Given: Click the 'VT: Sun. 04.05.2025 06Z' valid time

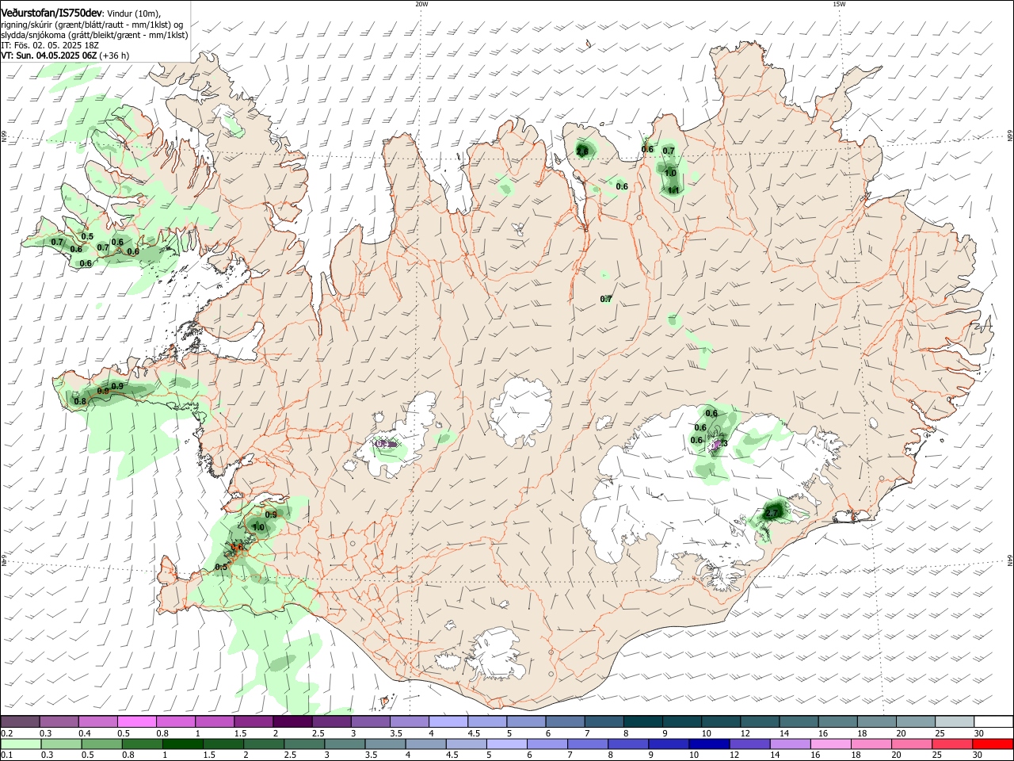Looking at the screenshot, I should [48, 55].
